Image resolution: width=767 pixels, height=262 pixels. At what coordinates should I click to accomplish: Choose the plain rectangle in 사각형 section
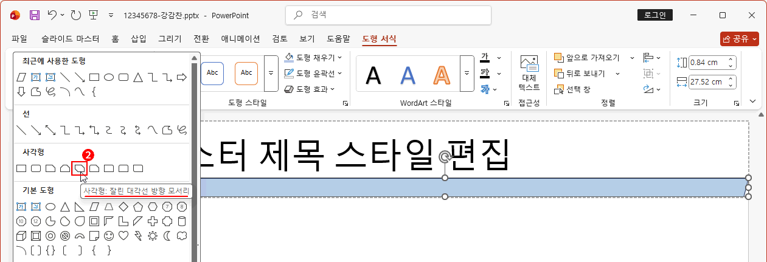click(21, 168)
